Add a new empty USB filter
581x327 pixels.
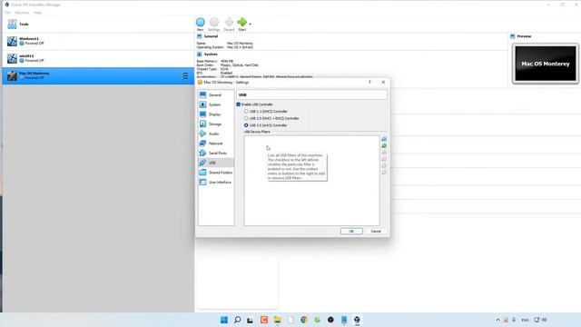pyautogui.click(x=384, y=139)
